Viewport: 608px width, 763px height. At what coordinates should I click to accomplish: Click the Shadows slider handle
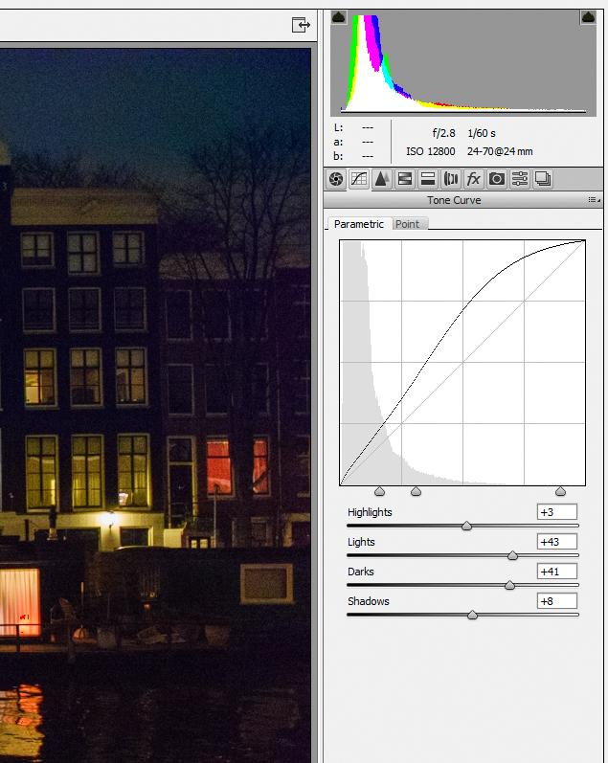(x=472, y=615)
